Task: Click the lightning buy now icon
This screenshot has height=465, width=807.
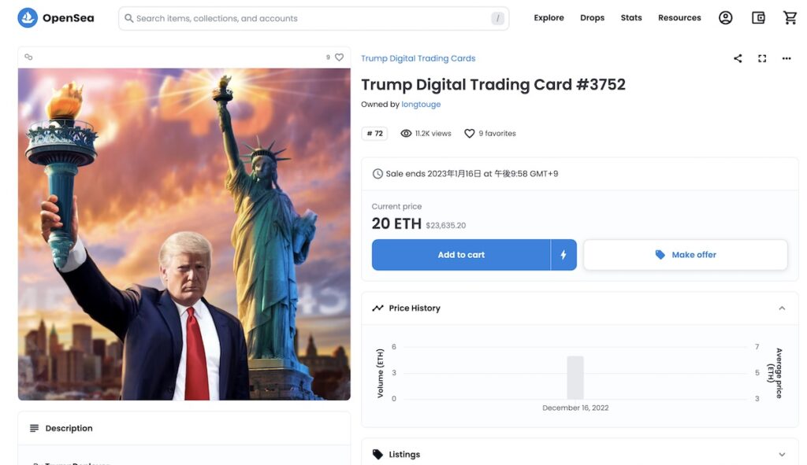Action: click(x=563, y=255)
